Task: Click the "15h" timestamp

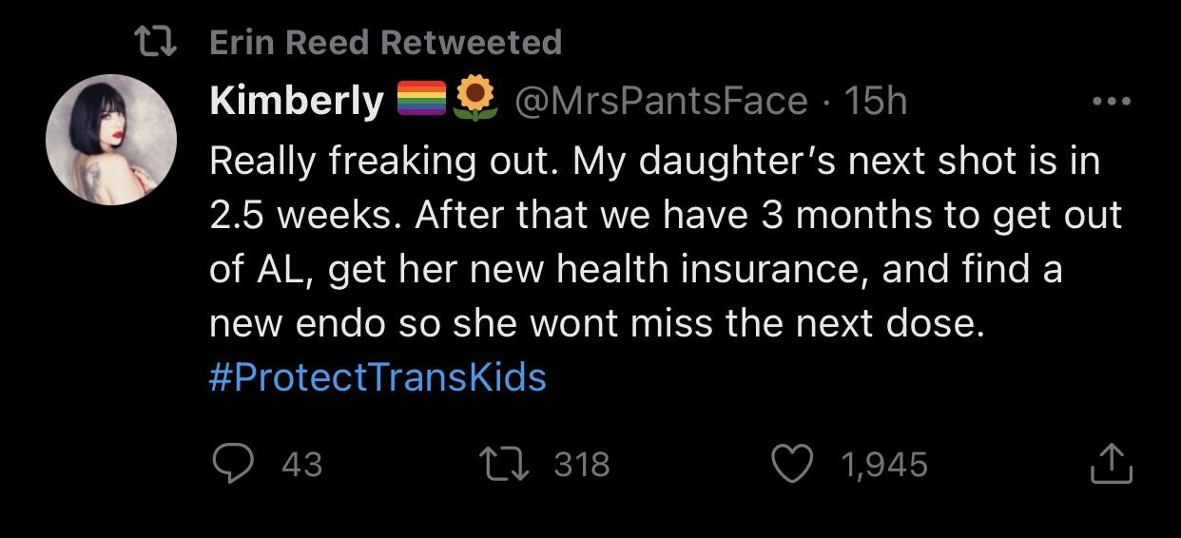Action: [x=876, y=101]
